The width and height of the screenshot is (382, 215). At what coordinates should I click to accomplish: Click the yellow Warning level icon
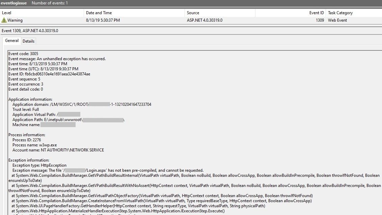[7, 20]
